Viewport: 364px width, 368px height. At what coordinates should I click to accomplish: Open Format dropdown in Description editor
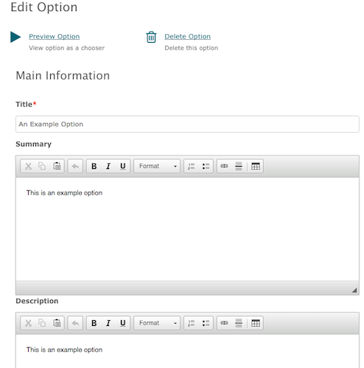click(157, 323)
